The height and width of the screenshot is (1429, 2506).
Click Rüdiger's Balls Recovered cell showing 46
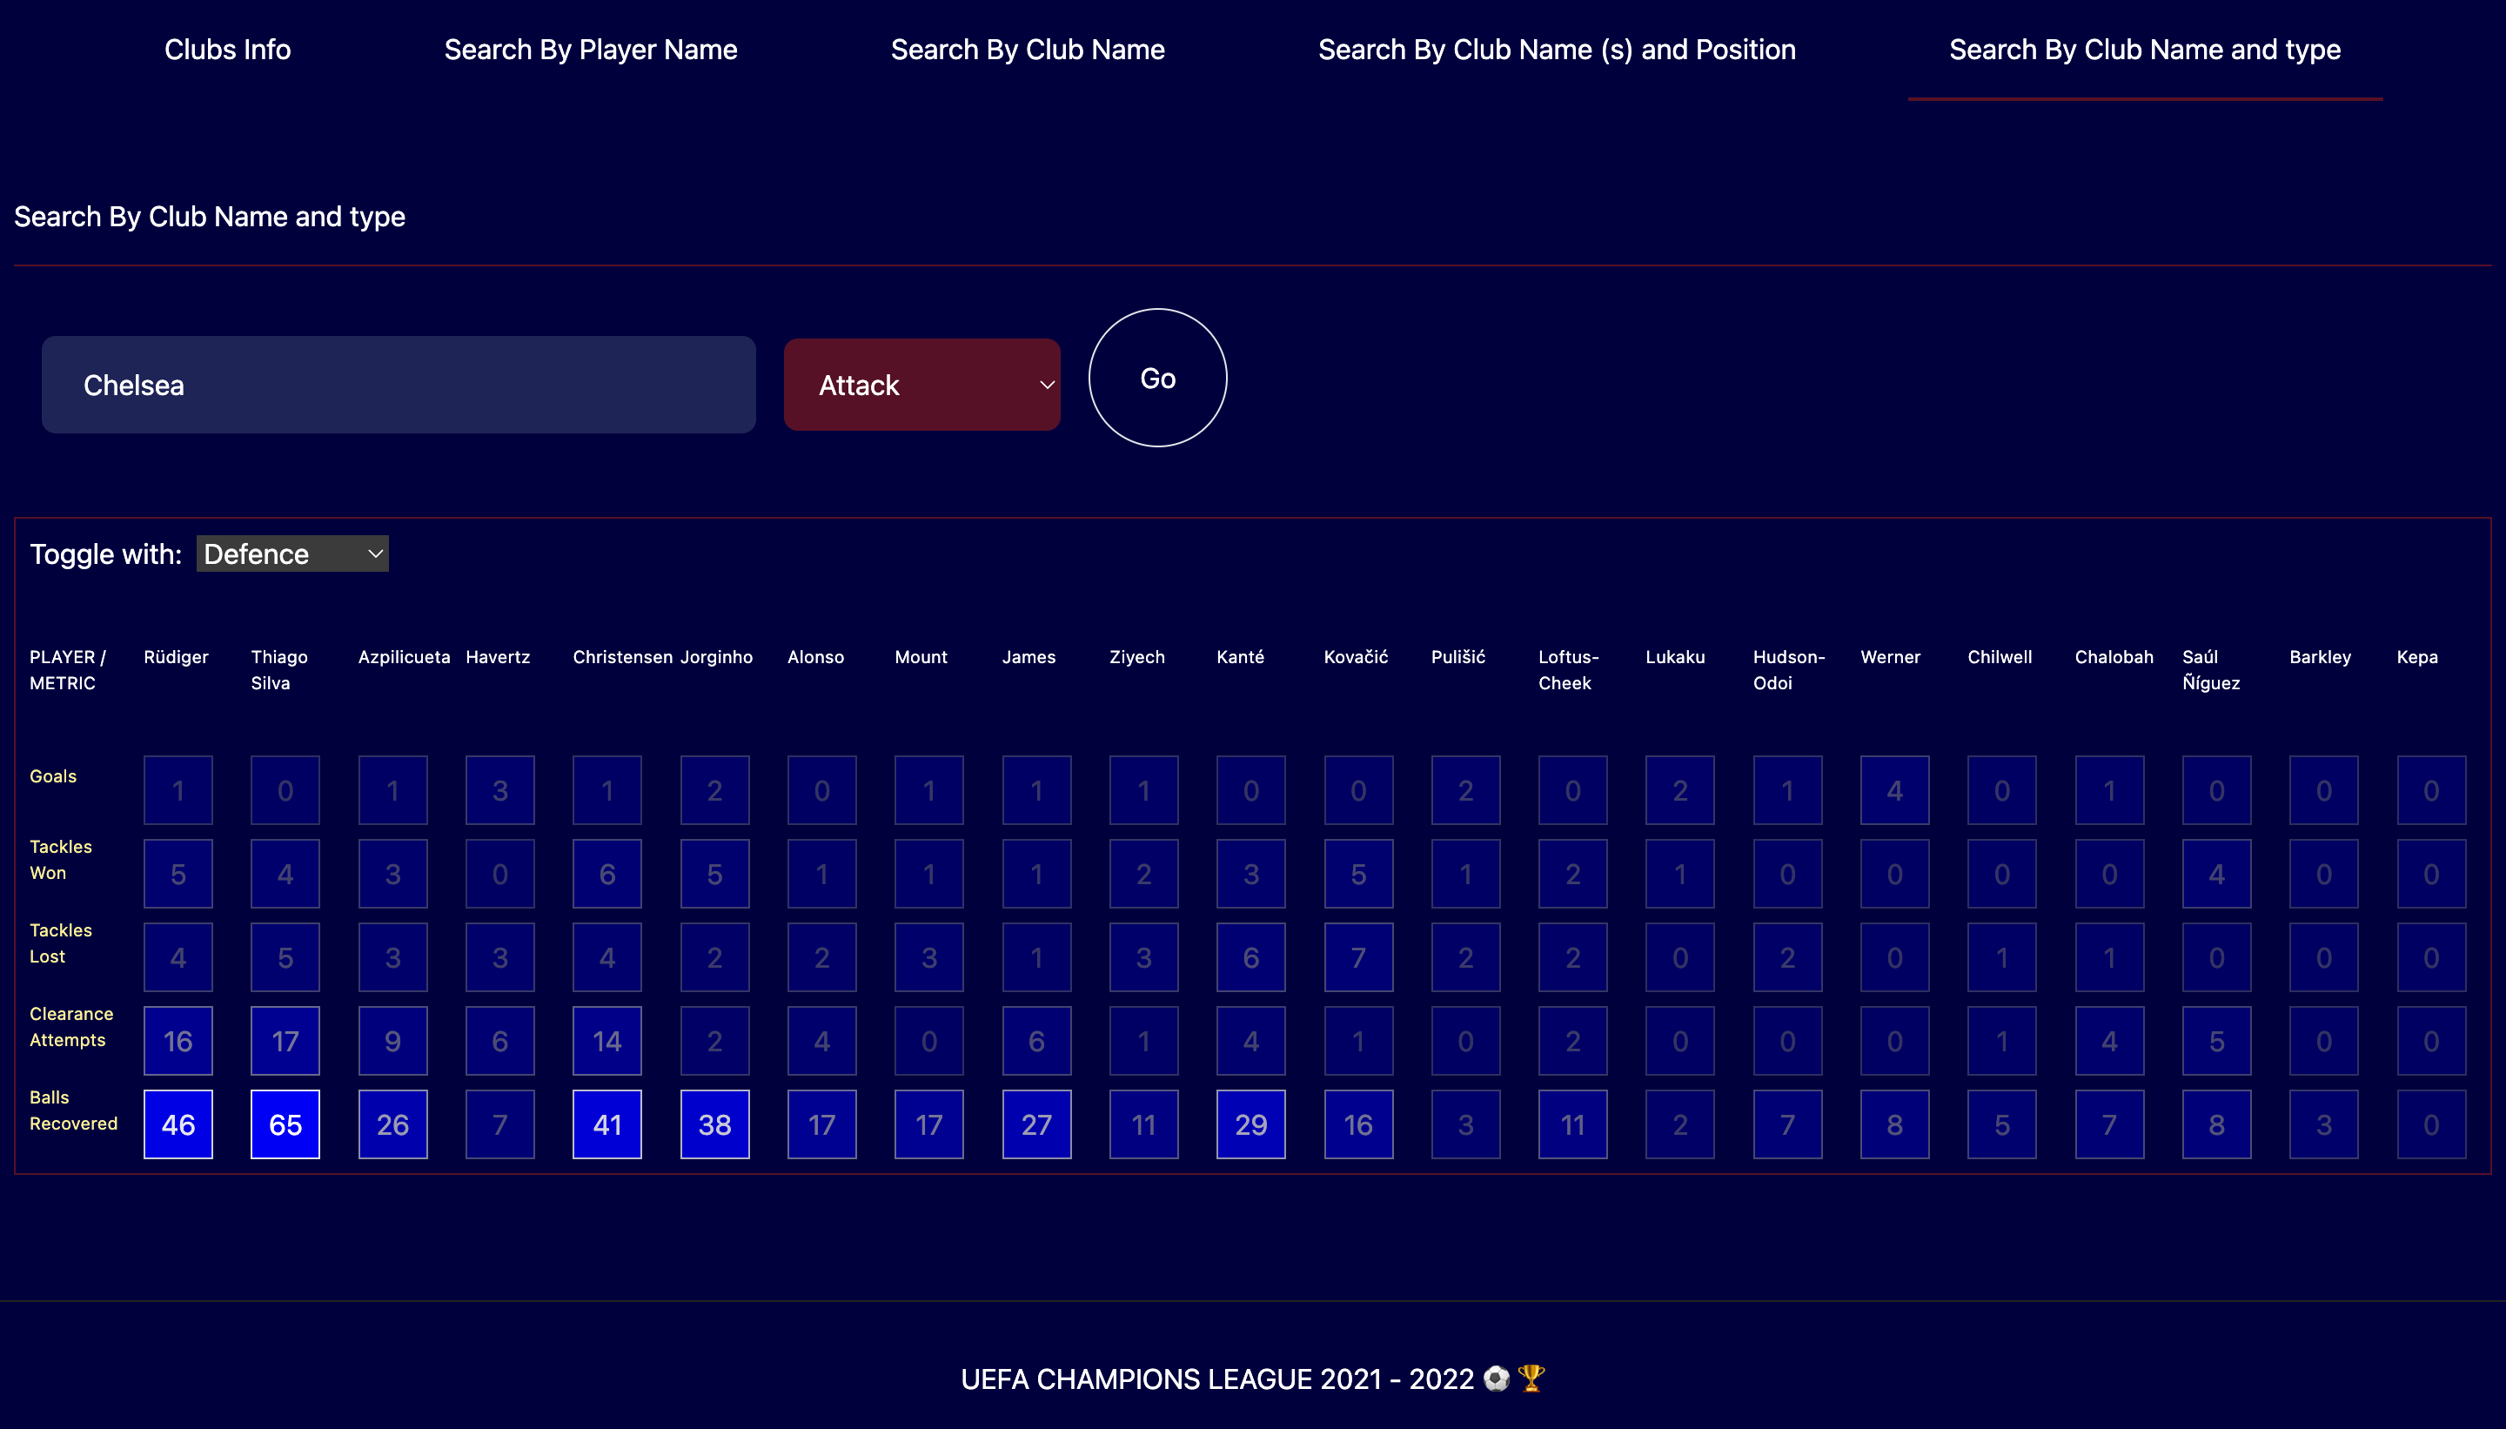pos(178,1124)
